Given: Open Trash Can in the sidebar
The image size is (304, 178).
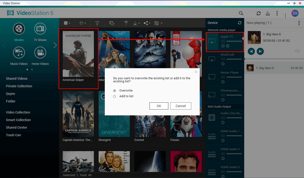Looking at the screenshot, I should pos(13,135).
